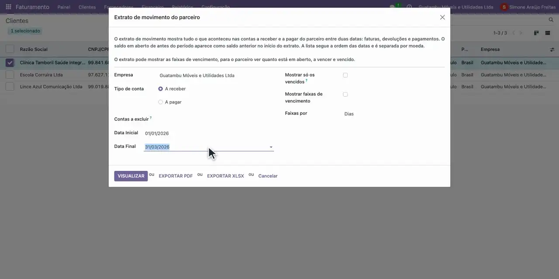Open the search icon in Clientes list

[551, 20]
